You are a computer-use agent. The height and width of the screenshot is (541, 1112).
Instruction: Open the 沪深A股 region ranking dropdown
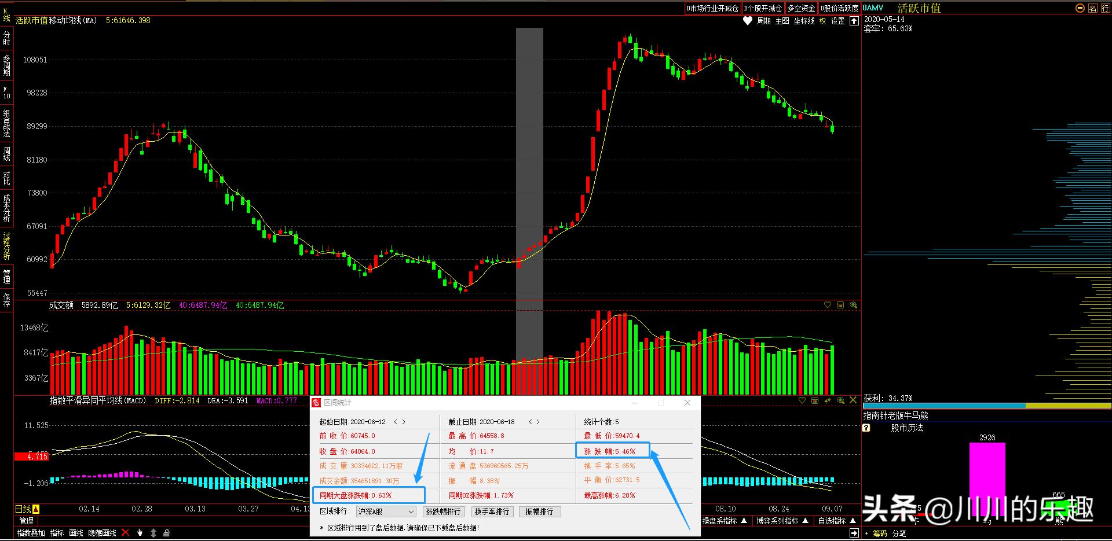pos(386,511)
